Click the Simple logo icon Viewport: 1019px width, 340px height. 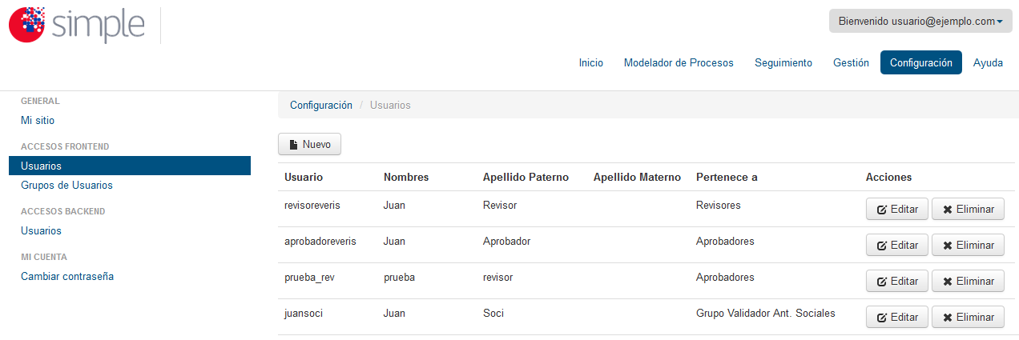26,24
